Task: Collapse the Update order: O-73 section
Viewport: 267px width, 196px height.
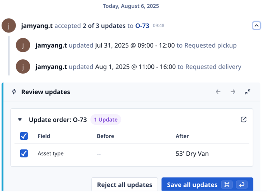Action: click(20, 120)
